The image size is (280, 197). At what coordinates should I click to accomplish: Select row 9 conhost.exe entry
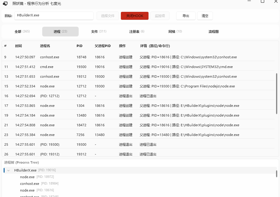(138, 57)
